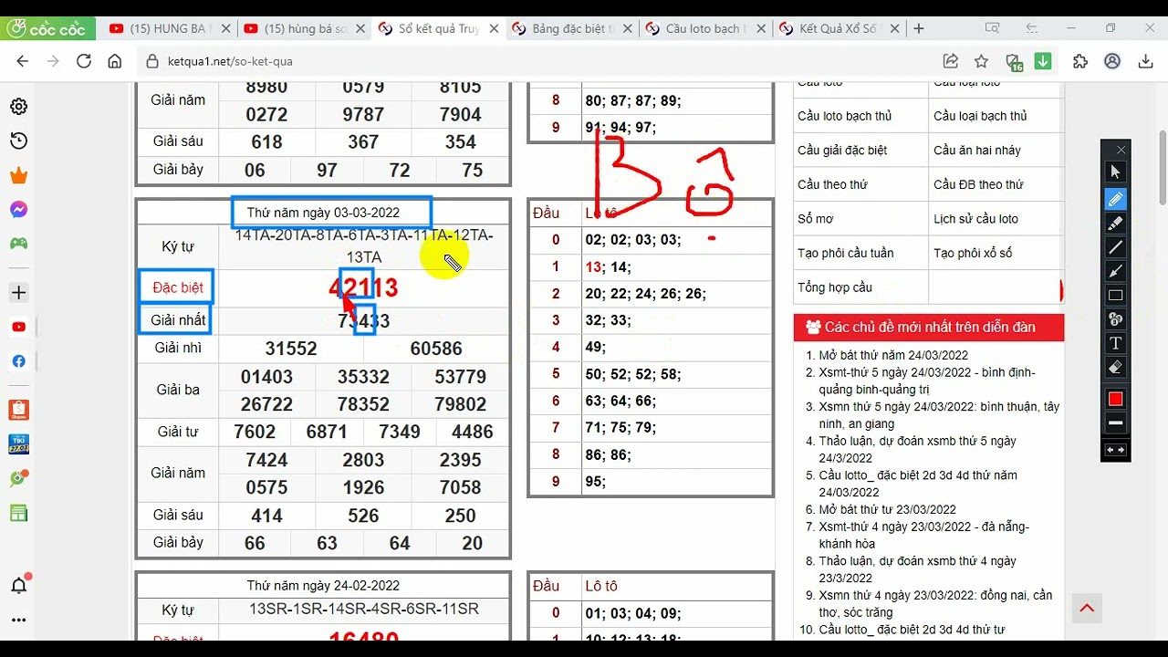Image resolution: width=1168 pixels, height=657 pixels.
Task: Open ad-block shield showing 16
Action: coord(1014,62)
